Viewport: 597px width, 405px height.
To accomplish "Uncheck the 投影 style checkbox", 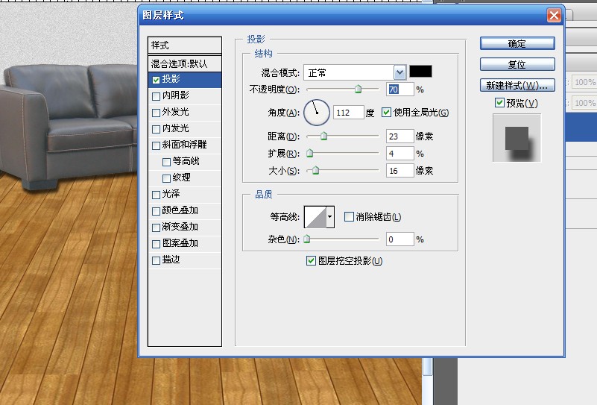I will tap(156, 80).
